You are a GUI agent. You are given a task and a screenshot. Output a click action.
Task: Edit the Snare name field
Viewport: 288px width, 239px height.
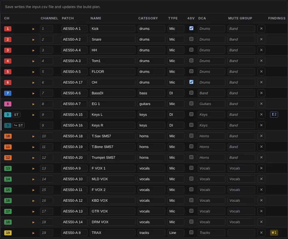tap(113, 39)
